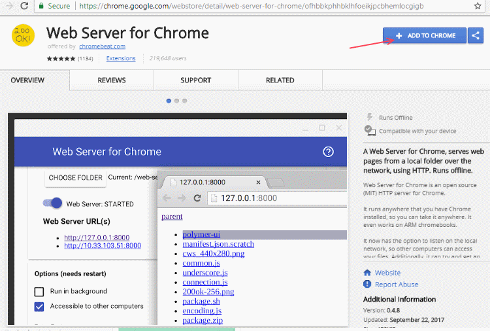Viewport: 490px width, 331px height.
Task: Open the common.js file link
Action: pos(201,263)
